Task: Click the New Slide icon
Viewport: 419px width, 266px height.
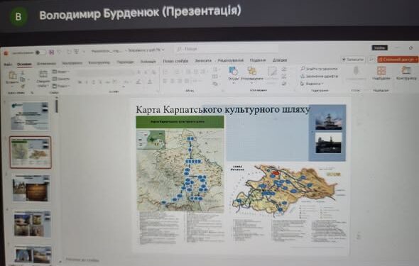Action: (43, 74)
